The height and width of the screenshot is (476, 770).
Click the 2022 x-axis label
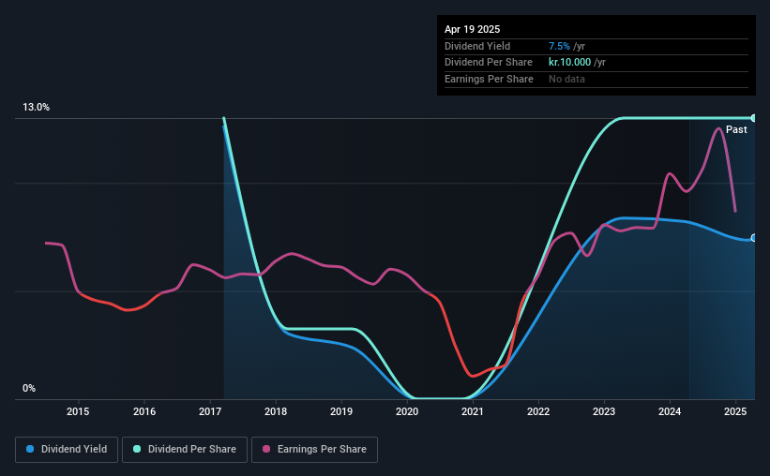pos(538,411)
